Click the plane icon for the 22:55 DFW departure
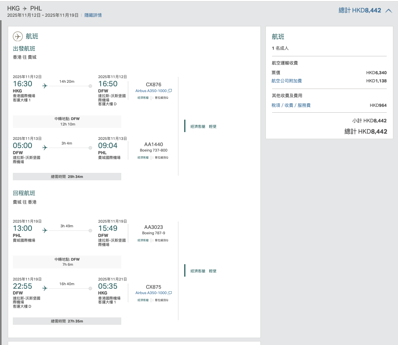Viewport: 398px width, 345px height. 45,288
